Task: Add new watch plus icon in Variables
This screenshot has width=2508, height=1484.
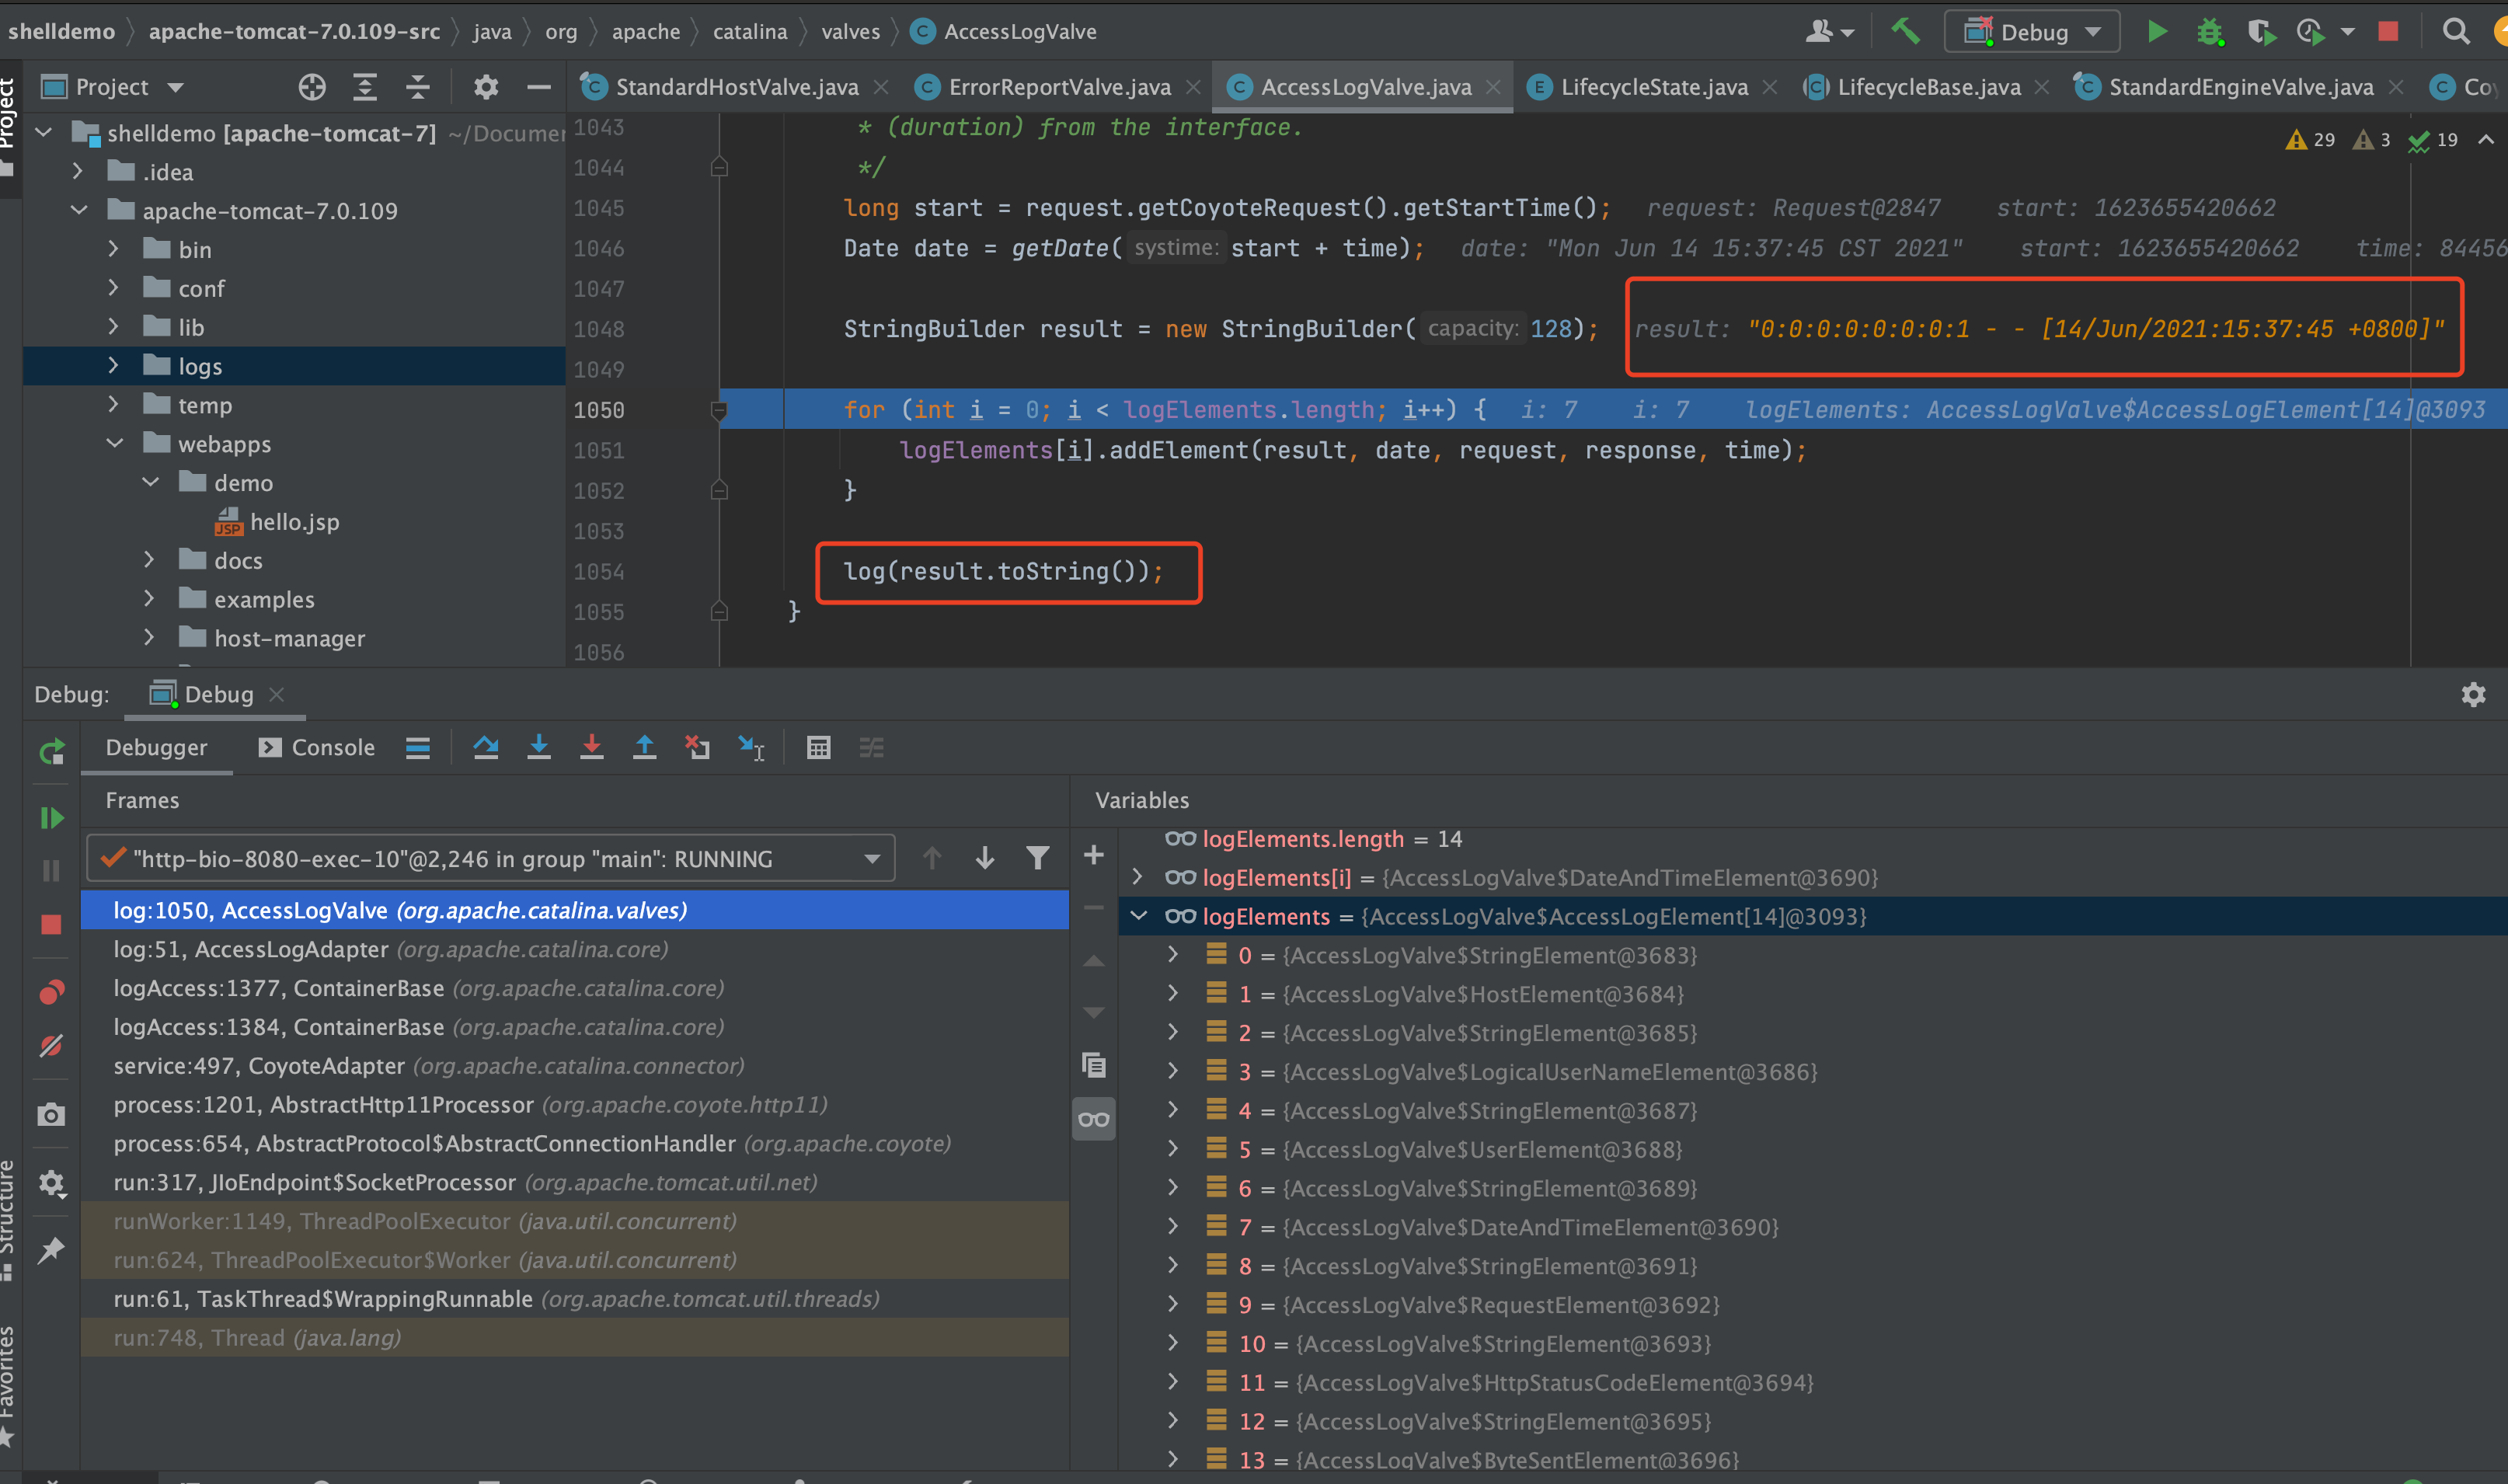Action: point(1094,855)
